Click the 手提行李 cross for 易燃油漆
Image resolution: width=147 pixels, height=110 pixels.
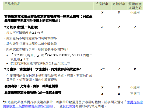pos(102,87)
